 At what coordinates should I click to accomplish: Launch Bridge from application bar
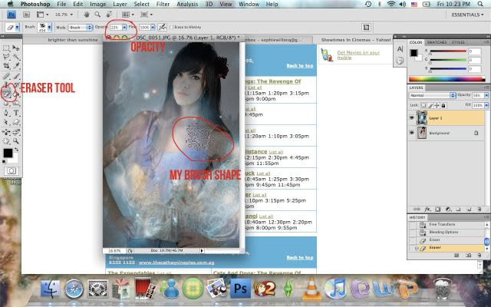(27, 15)
